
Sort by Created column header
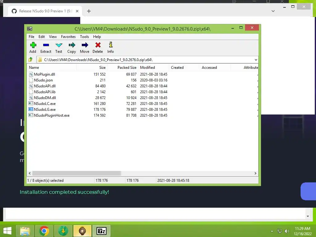(x=184, y=68)
